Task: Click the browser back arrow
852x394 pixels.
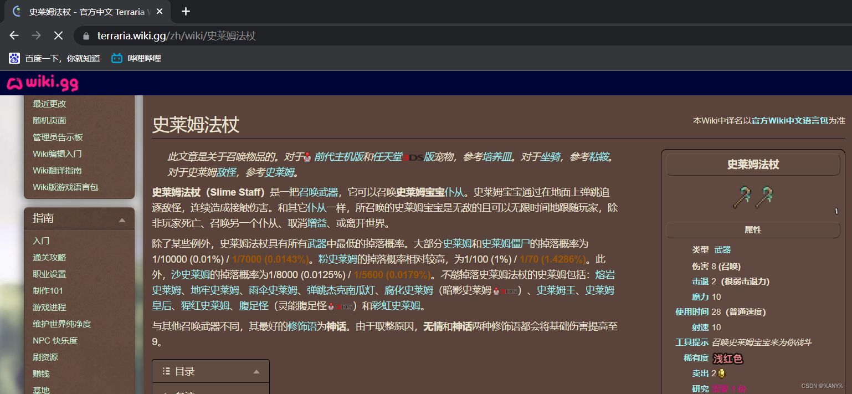Action: coord(14,35)
